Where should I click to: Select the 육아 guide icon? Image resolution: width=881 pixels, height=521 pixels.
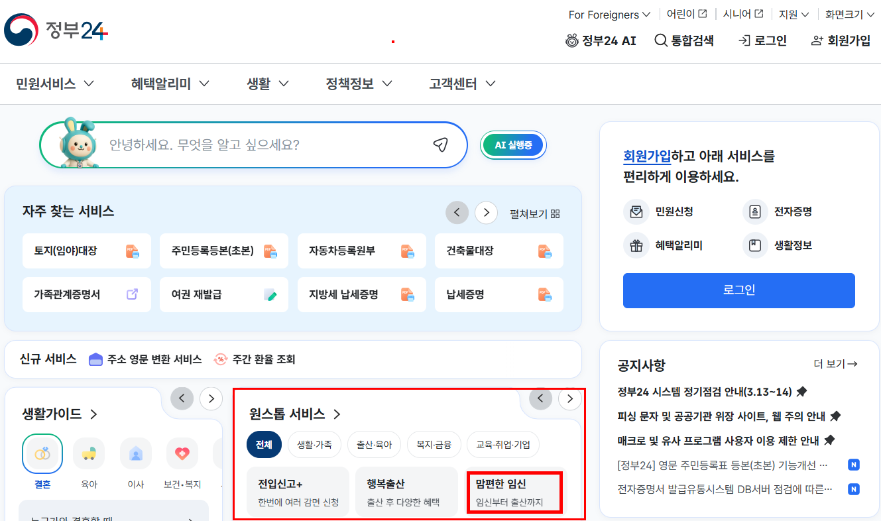click(x=88, y=453)
